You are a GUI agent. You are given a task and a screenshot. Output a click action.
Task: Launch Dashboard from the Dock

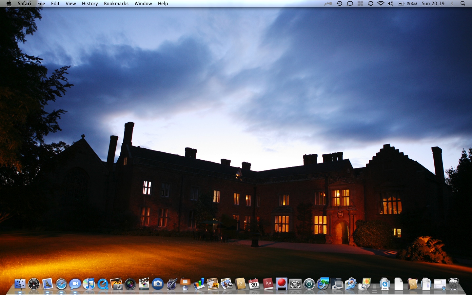pyautogui.click(x=34, y=284)
